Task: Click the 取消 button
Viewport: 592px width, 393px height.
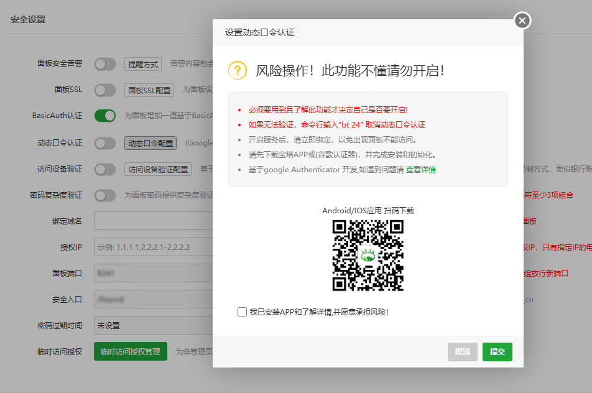Action: (463, 352)
